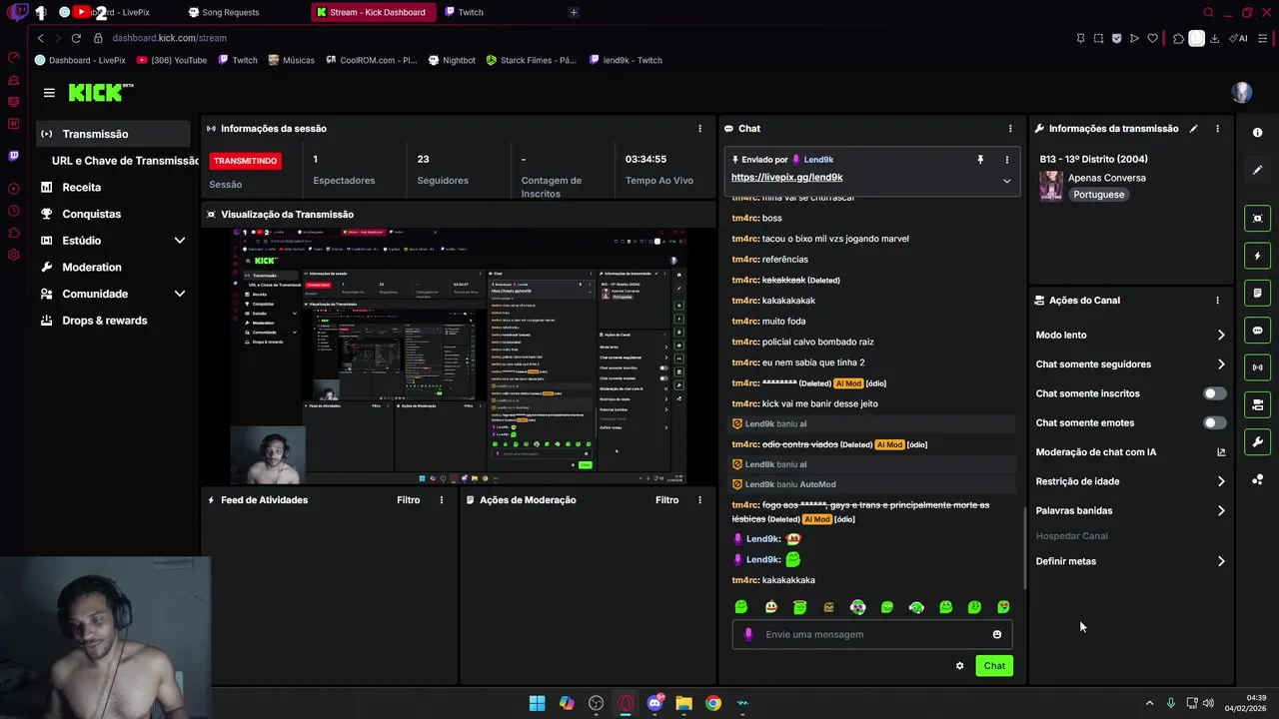Open the CoolROM.com bookmark
1279x719 pixels.
pos(371,60)
